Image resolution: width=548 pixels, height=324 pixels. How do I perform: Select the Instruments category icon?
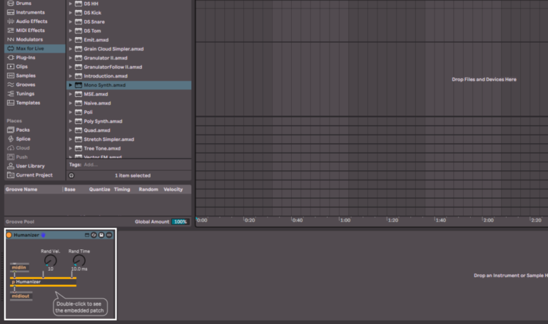[11, 12]
